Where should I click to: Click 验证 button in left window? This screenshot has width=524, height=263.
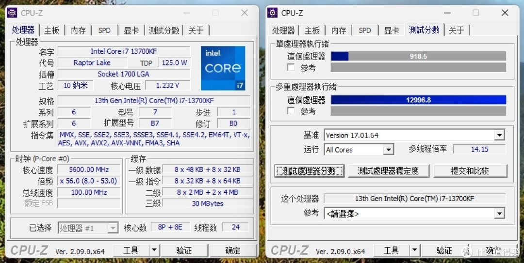coord(184,250)
